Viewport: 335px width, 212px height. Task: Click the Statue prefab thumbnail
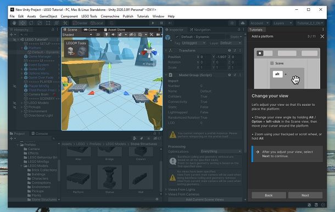[x=110, y=177]
